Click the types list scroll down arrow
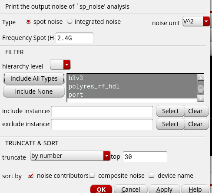 click(201, 98)
